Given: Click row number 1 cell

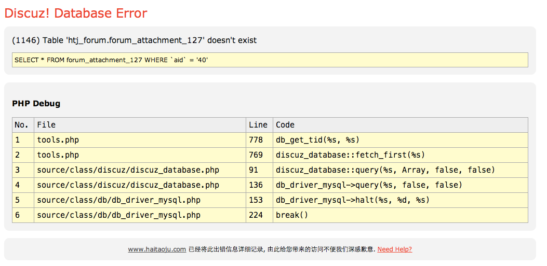Looking at the screenshot, I should pos(23,140).
